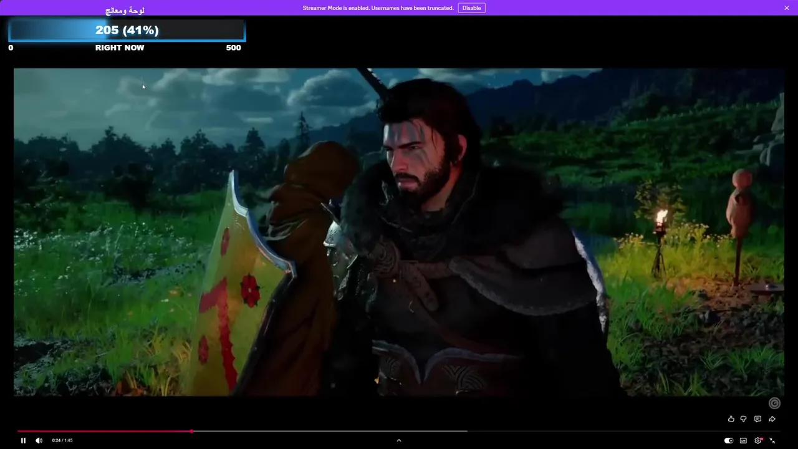Image resolution: width=798 pixels, height=449 pixels.
Task: Click the 0:24 / 1:45 time display
Action: tap(62, 440)
